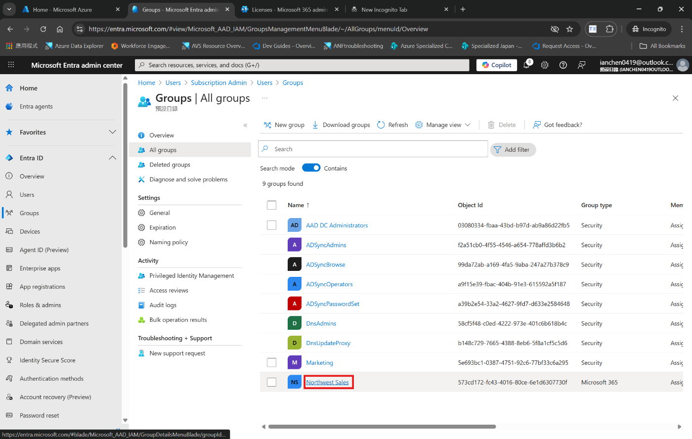Open the ADSyncAdmins group link

pos(326,245)
